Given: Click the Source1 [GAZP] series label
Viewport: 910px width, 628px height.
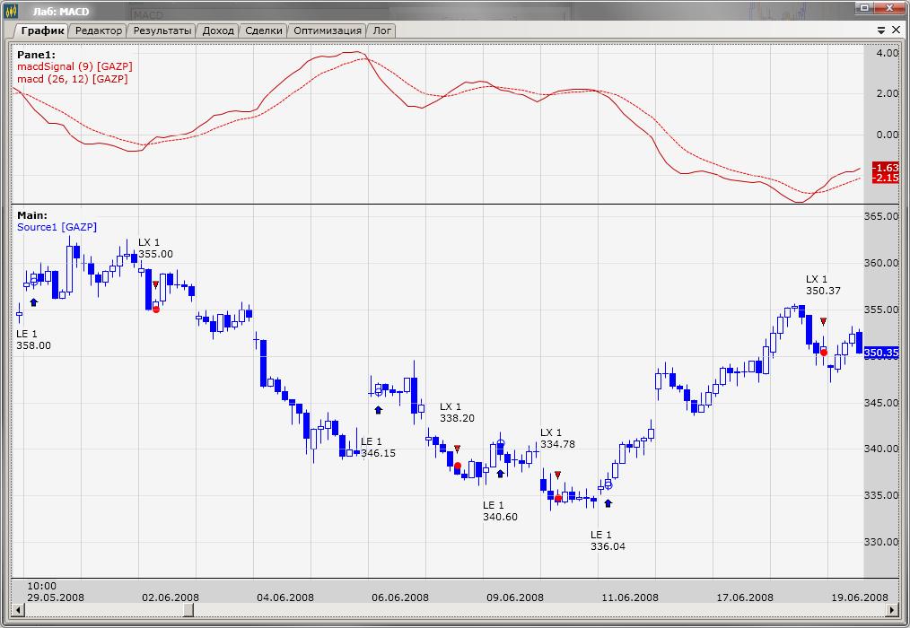Looking at the screenshot, I should (x=57, y=227).
